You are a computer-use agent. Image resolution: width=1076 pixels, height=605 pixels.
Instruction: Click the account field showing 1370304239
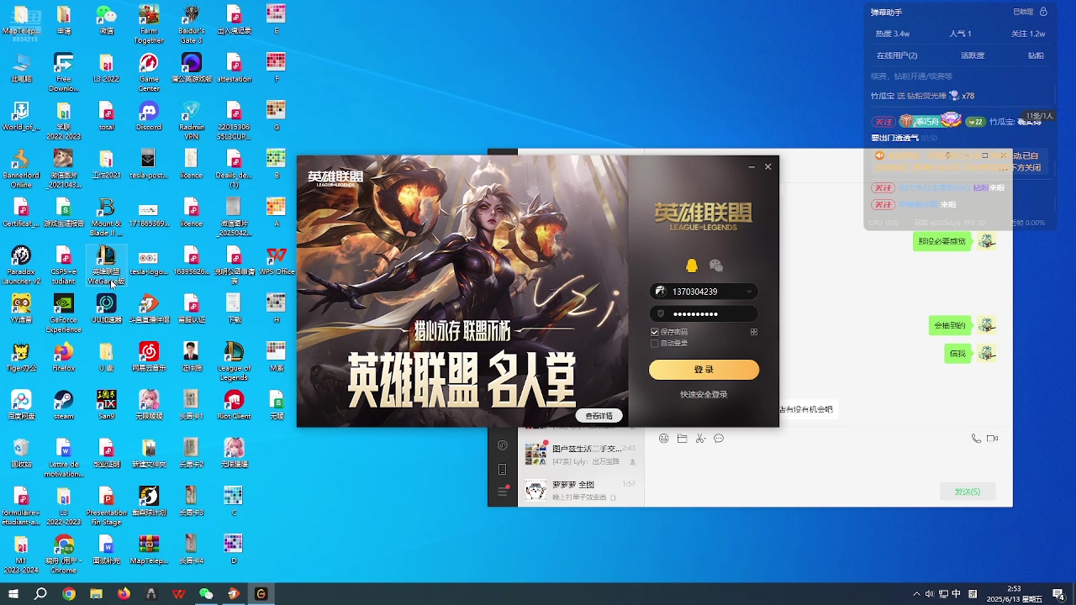(x=704, y=292)
